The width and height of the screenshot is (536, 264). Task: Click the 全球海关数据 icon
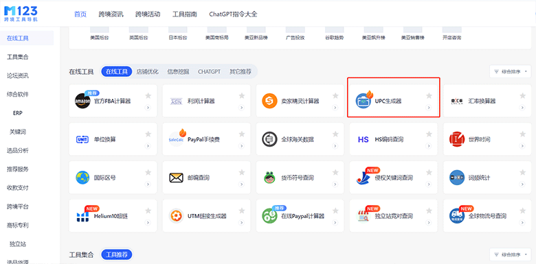[269, 139]
